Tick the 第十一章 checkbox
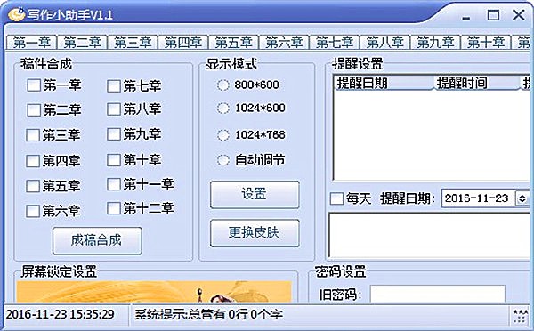 pos(113,184)
